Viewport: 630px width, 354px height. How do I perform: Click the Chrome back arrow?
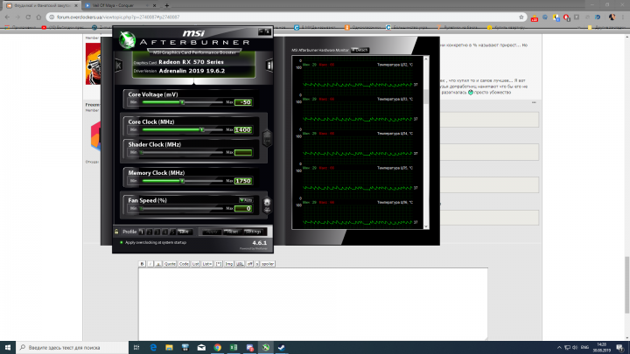tap(7, 17)
